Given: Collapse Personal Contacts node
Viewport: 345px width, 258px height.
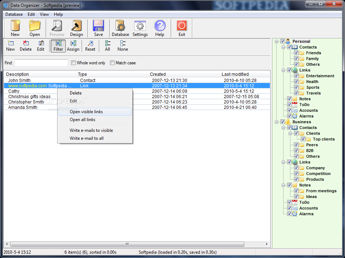Looking at the screenshot, I should 284,47.
